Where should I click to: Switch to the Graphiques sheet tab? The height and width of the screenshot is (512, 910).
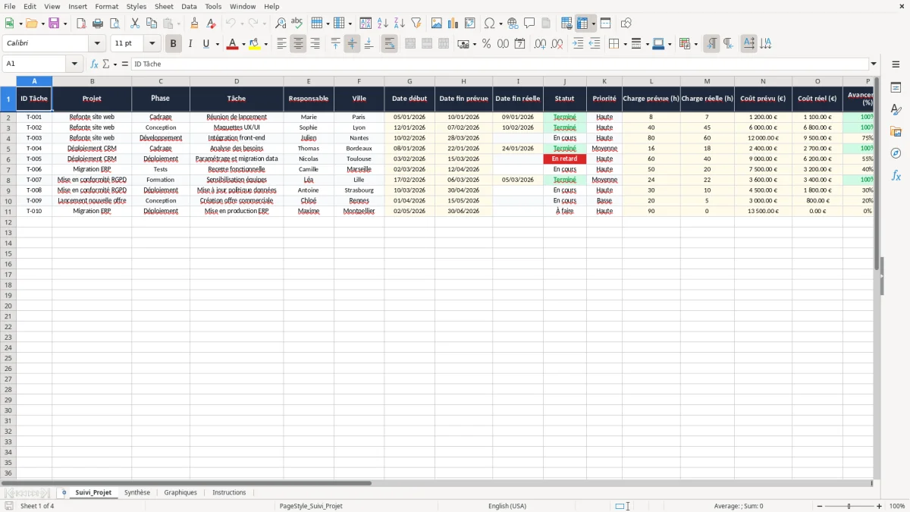180,492
